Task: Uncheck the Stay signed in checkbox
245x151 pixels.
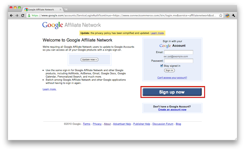Action: (162, 66)
